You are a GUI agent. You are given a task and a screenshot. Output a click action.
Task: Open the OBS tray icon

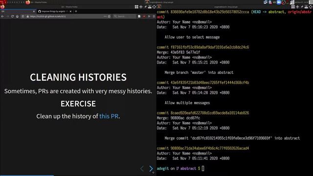coord(283,2)
